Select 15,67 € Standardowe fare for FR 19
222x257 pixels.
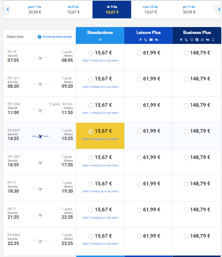91,53
